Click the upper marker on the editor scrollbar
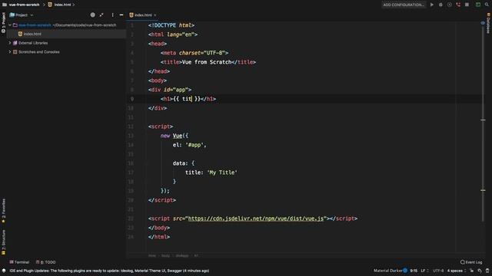Viewport: 492px width, 276px height. pyautogui.click(x=483, y=120)
